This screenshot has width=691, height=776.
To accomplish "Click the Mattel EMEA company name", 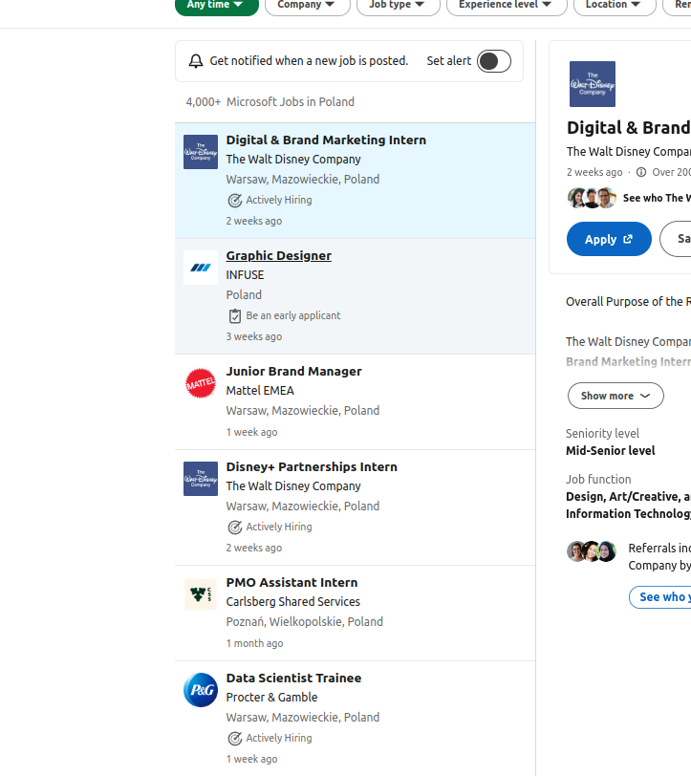I will [260, 391].
